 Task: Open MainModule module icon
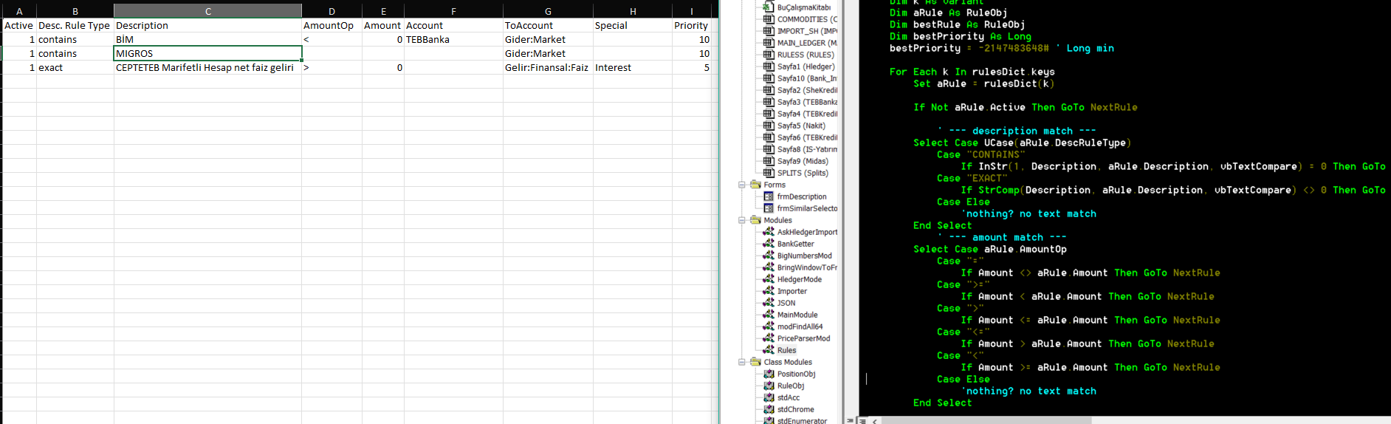click(x=769, y=315)
